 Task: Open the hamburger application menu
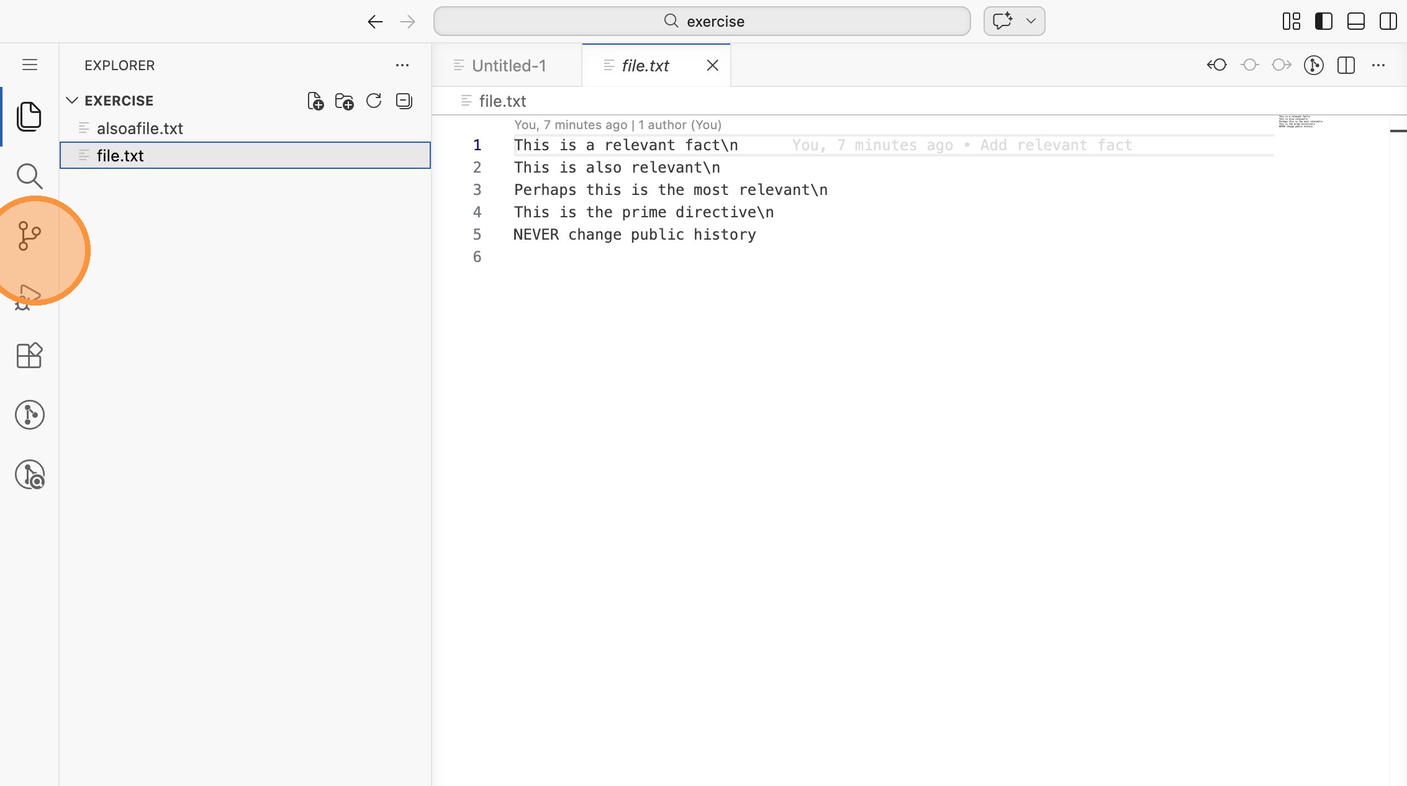pos(29,65)
